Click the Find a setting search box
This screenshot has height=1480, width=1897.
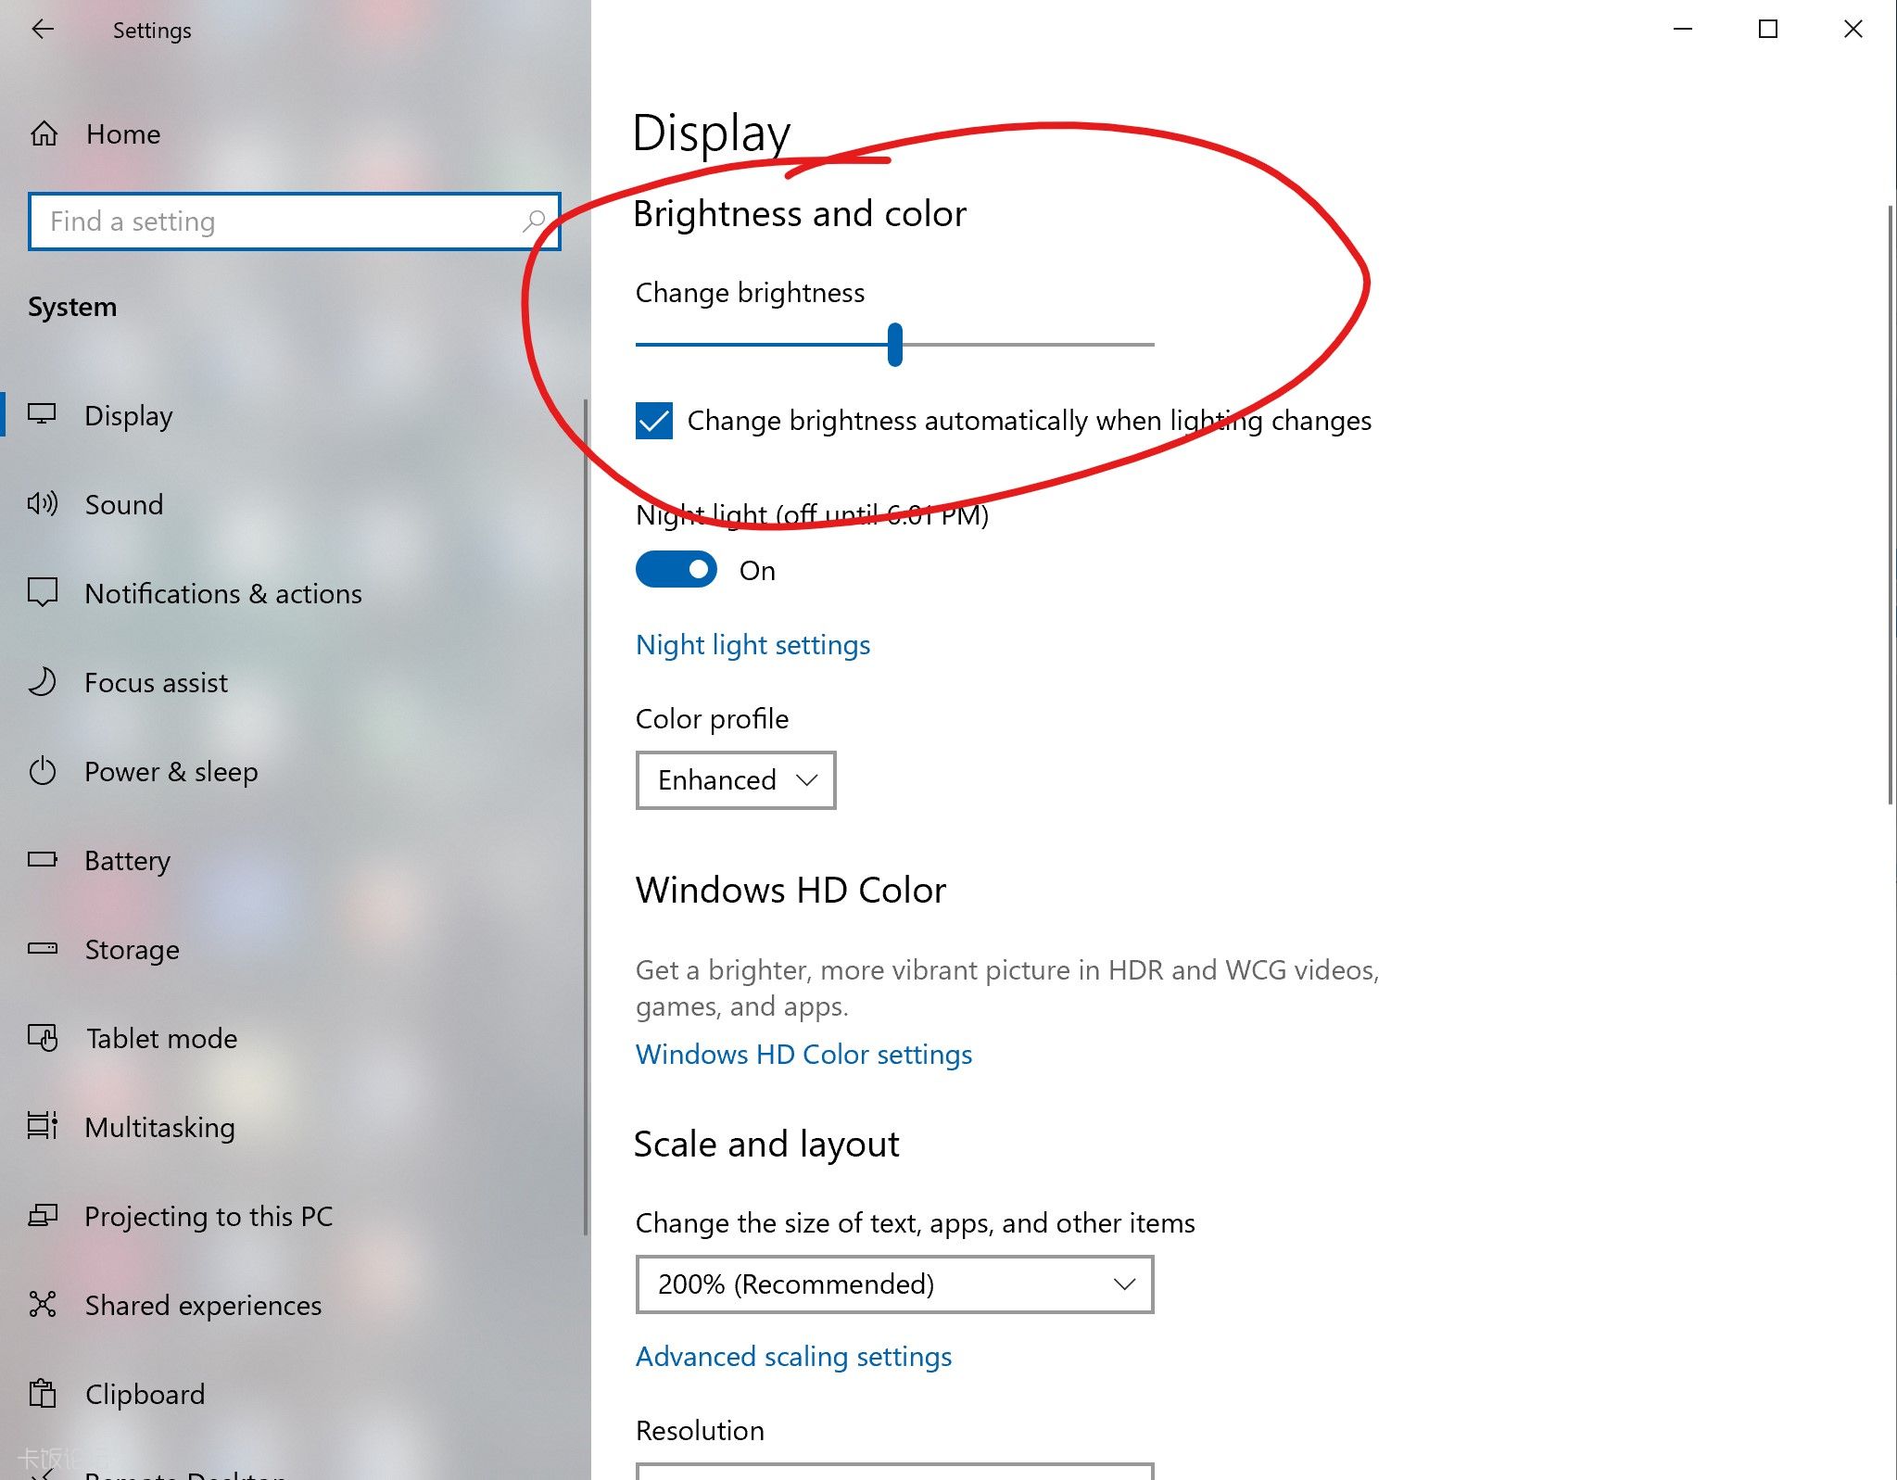(x=295, y=221)
